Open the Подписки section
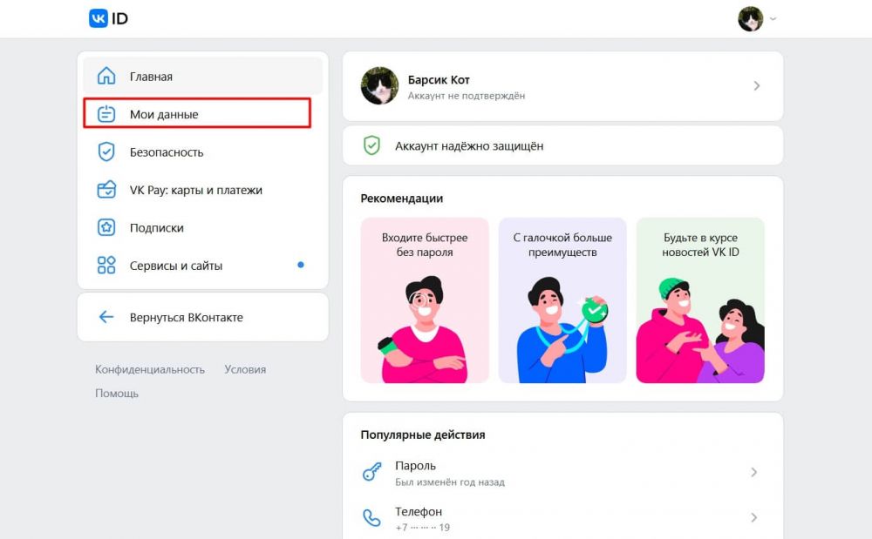872x539 pixels. coord(202,227)
